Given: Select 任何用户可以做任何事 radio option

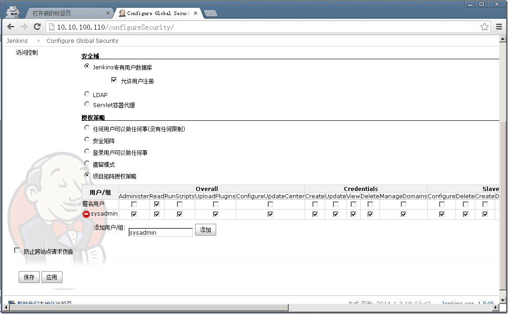Looking at the screenshot, I should [87, 128].
